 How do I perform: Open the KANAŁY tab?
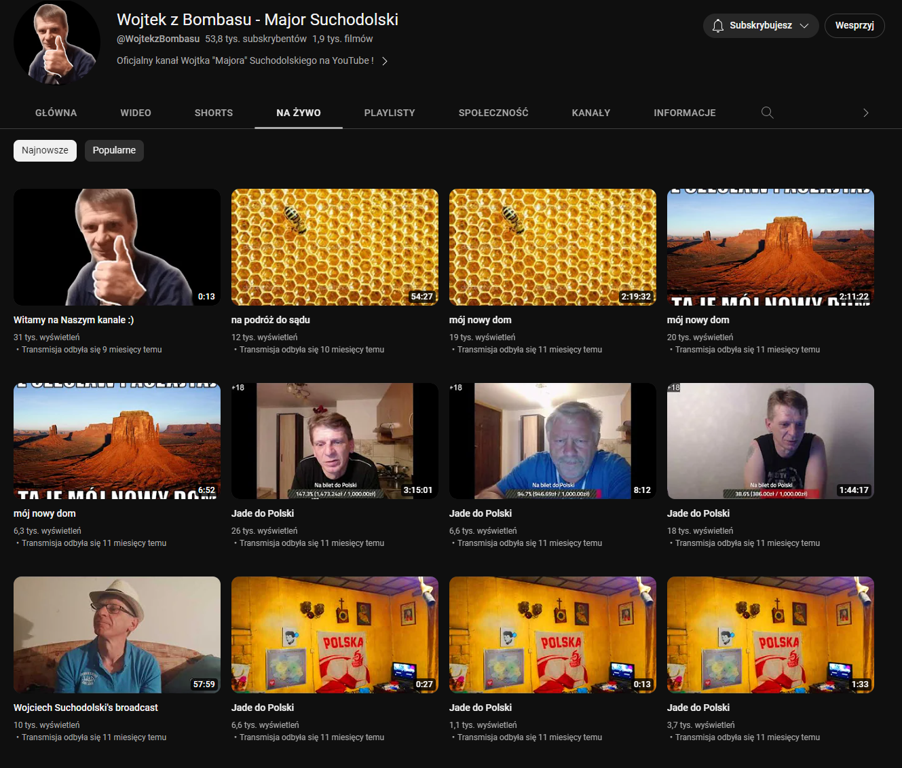[591, 113]
